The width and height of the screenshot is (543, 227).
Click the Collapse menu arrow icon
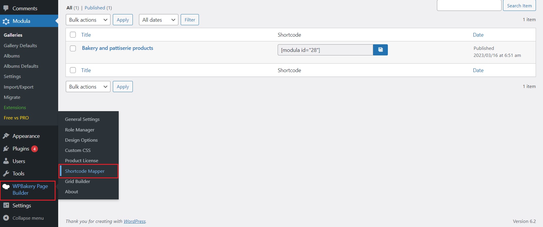[x=6, y=218]
